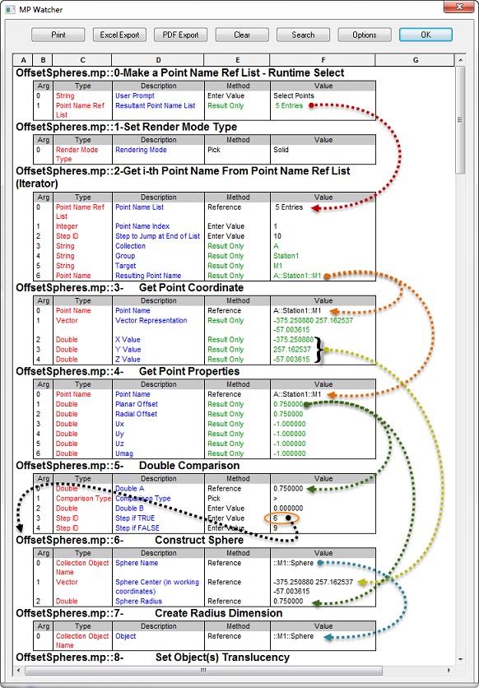Select column header G
The image size is (479, 688).
(415, 60)
